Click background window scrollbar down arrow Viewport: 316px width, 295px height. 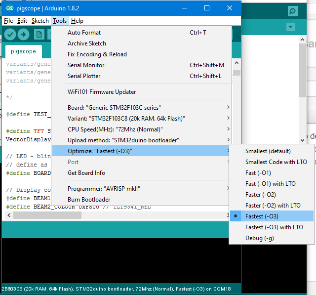point(302,140)
